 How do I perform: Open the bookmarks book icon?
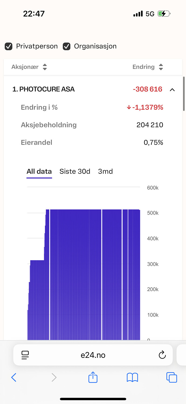pyautogui.click(x=132, y=378)
